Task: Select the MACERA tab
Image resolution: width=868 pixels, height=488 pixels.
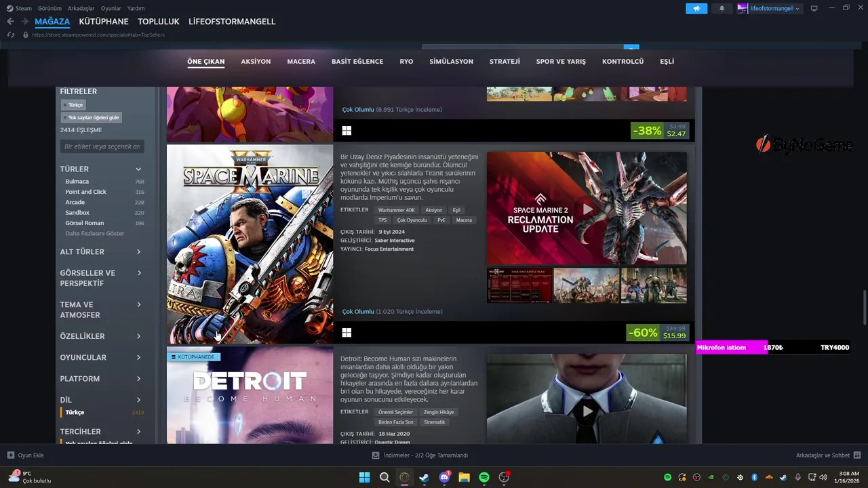Action: point(301,62)
